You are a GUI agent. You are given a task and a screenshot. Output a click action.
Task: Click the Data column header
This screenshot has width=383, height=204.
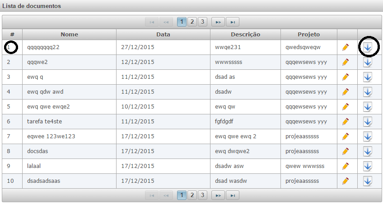pyautogui.click(x=163, y=35)
